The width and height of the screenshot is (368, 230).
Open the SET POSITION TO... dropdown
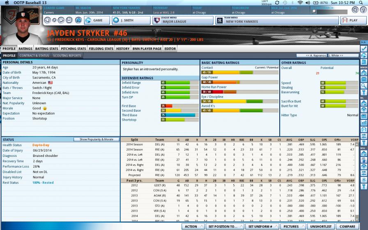click(x=225, y=226)
